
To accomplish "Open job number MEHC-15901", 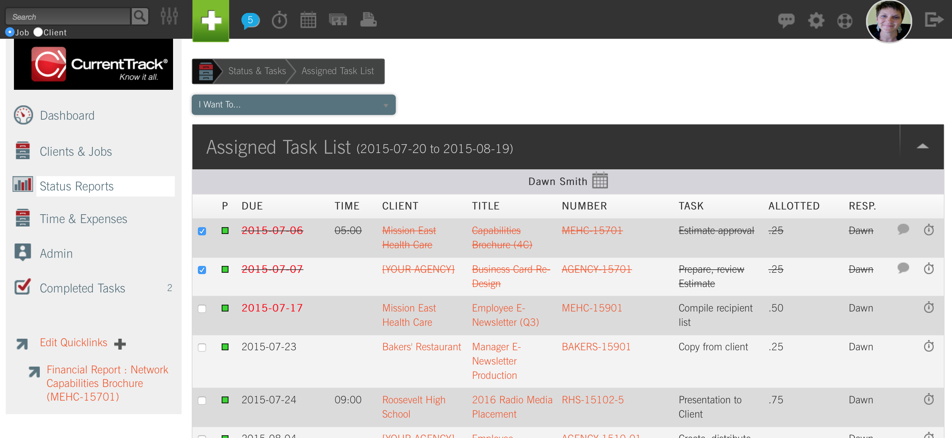I will (592, 308).
